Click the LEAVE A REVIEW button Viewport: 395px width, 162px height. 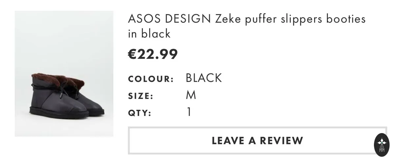(257, 141)
